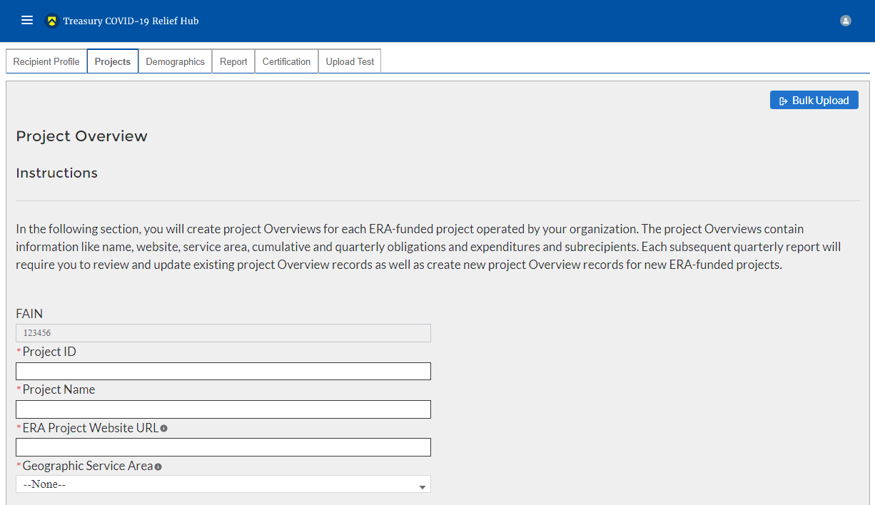Go to the Report tab
Screen dimensions: 875x505
(233, 61)
